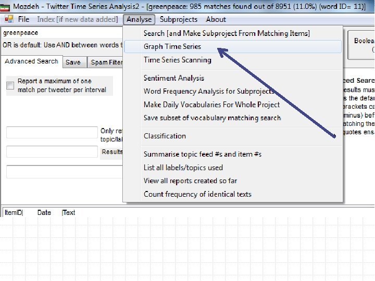This screenshot has height=281, width=375.
Task: Open the About menu
Action: 216,19
